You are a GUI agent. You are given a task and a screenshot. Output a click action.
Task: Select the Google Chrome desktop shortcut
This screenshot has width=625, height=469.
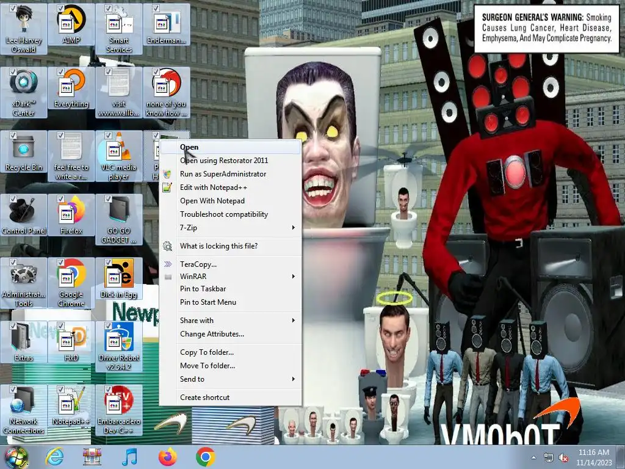coord(71,283)
